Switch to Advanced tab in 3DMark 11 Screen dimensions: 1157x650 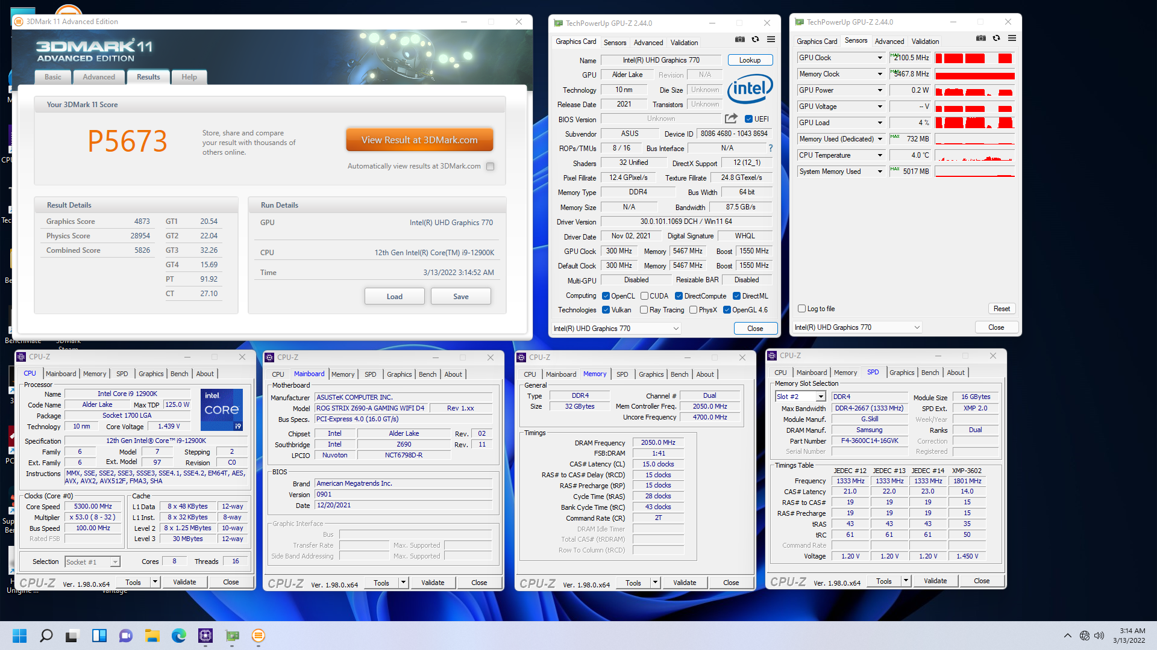click(99, 77)
